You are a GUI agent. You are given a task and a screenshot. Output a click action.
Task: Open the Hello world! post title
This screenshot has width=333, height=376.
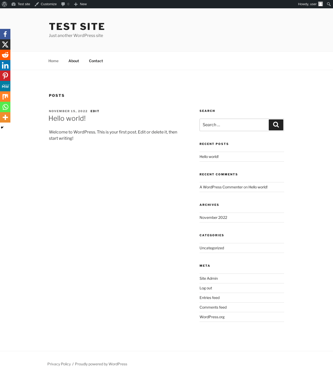pos(67,118)
